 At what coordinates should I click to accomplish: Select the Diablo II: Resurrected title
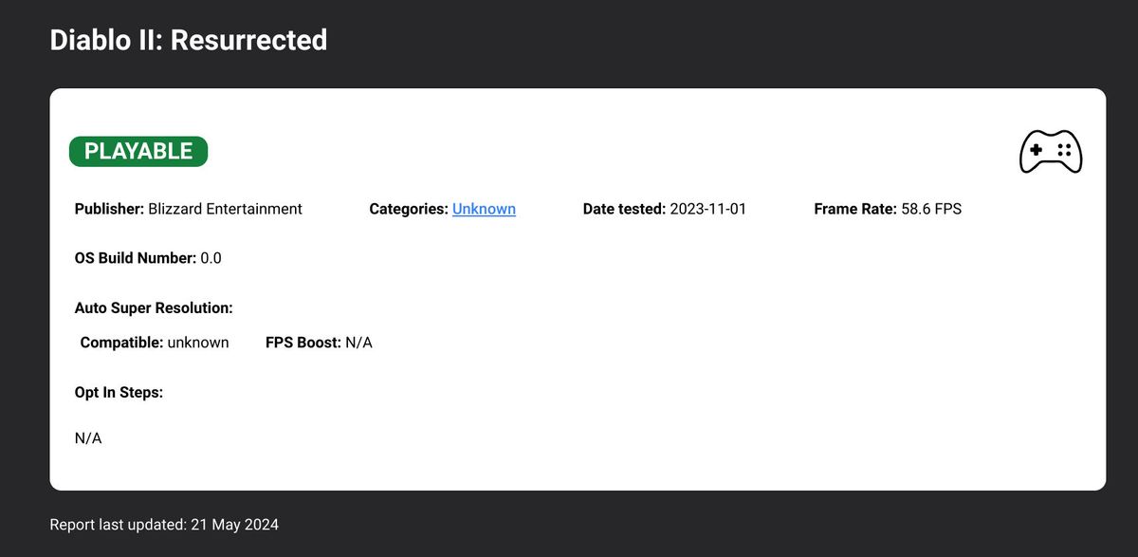pyautogui.click(x=189, y=40)
